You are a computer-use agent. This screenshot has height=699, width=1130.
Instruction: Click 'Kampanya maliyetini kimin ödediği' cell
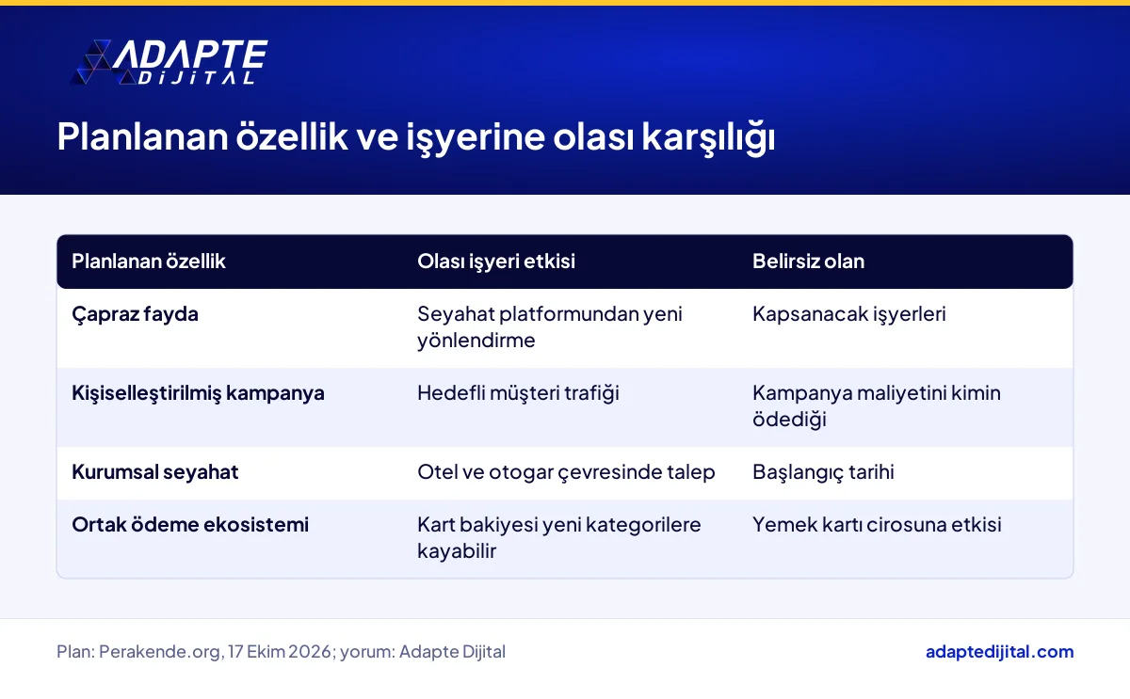(877, 406)
